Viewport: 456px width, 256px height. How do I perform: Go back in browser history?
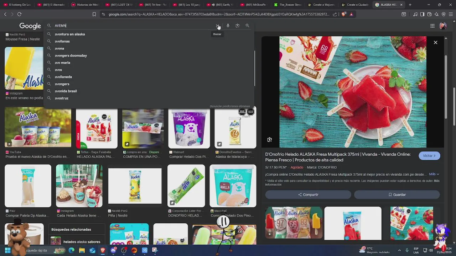click(x=5, y=14)
